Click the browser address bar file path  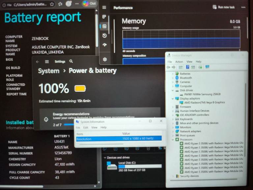tap(30, 5)
